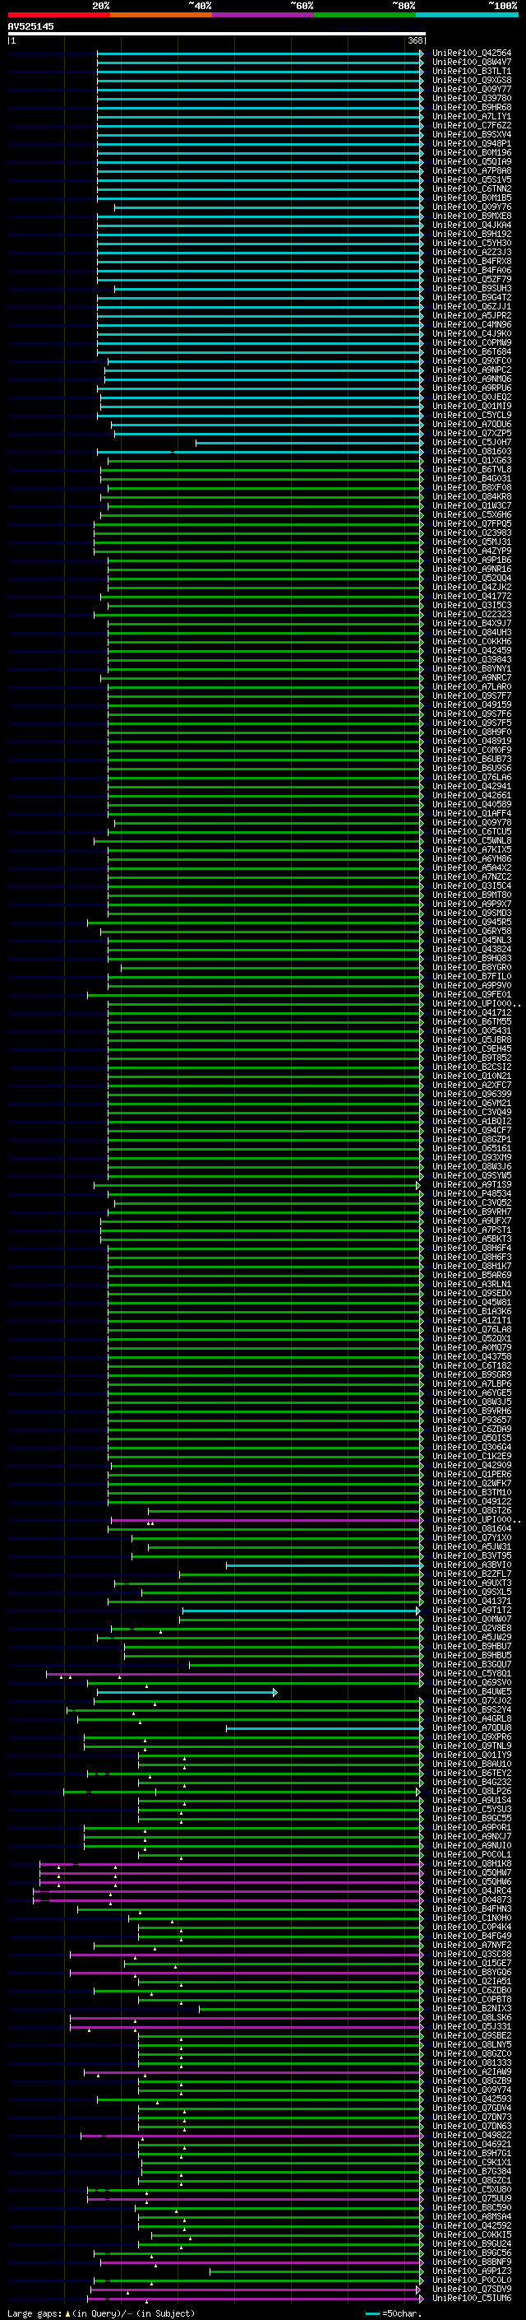Open hit UniRef100_A7LIY1
This screenshot has height=2320, width=526.
[471, 116]
